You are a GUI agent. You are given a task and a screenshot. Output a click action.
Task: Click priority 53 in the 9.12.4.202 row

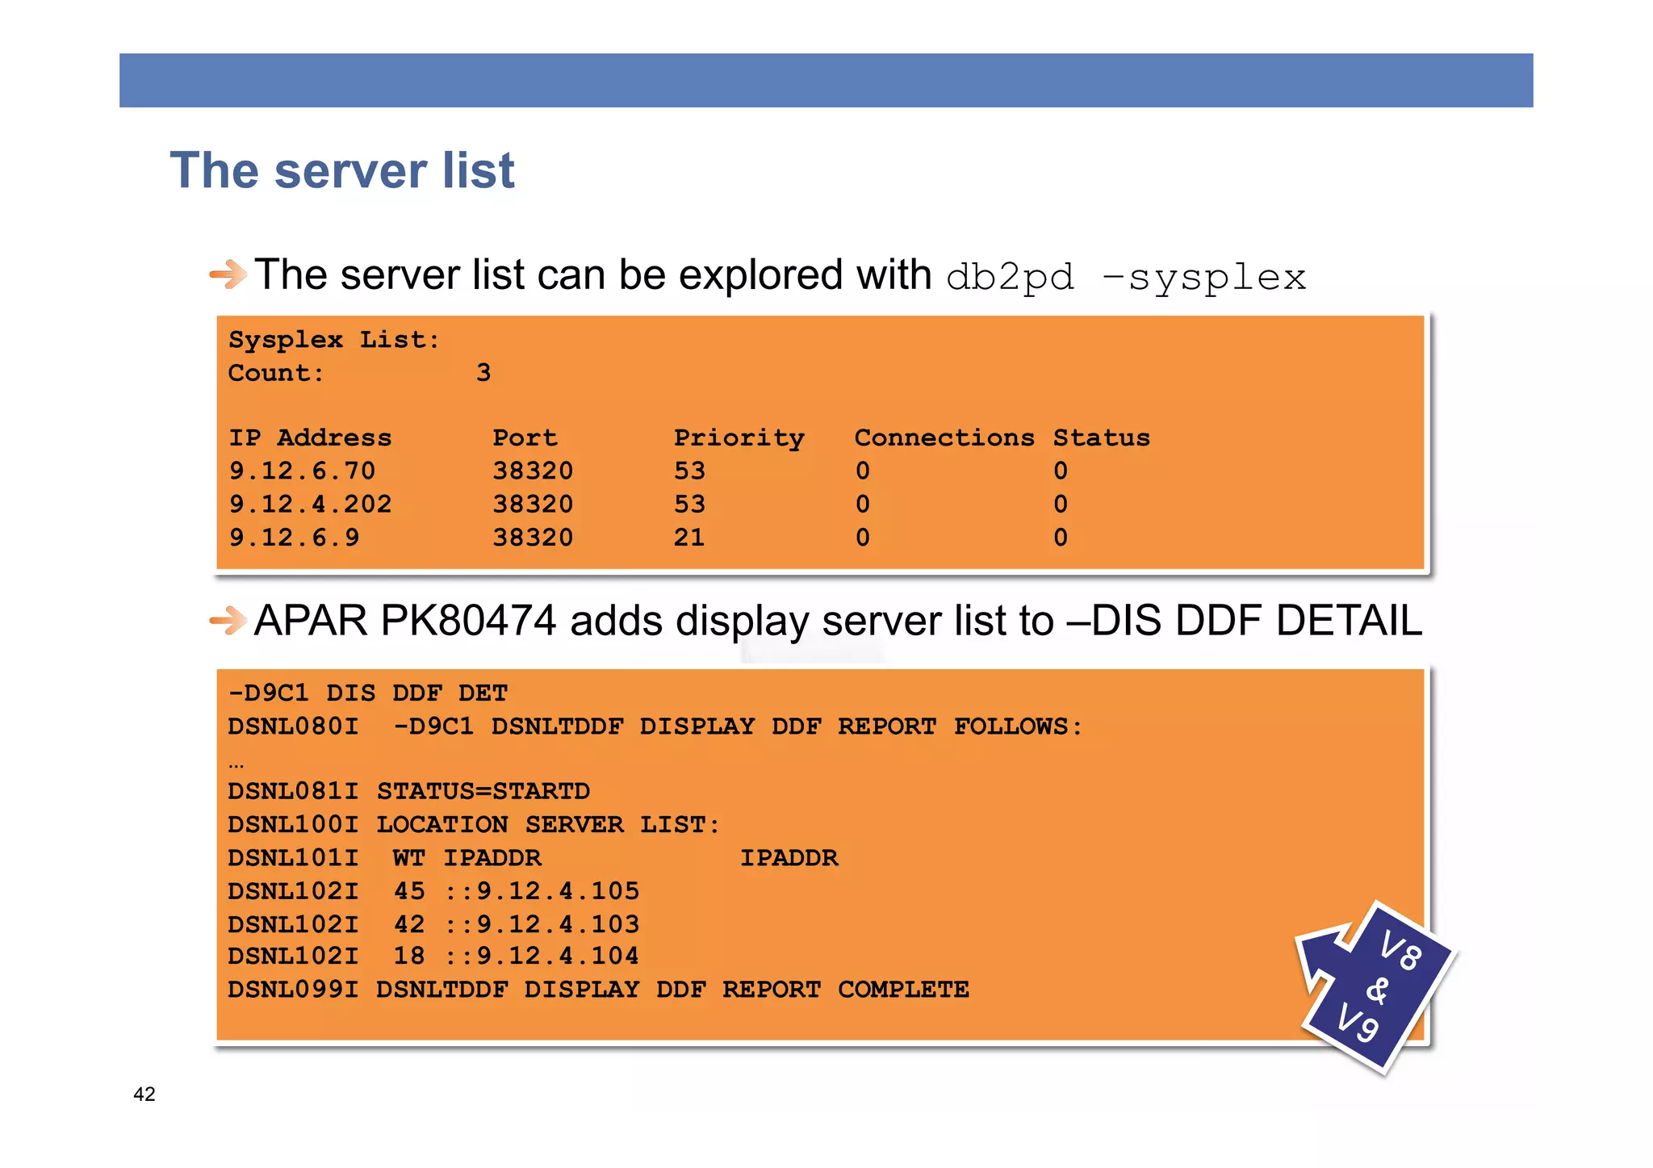pos(690,504)
